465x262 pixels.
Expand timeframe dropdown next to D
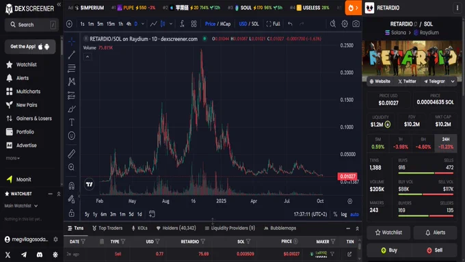[x=143, y=24]
